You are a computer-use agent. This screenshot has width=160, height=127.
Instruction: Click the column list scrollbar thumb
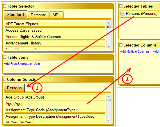tap(109, 100)
